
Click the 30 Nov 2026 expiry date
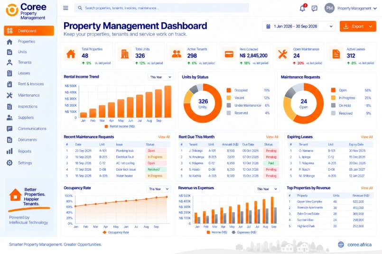click(357, 151)
